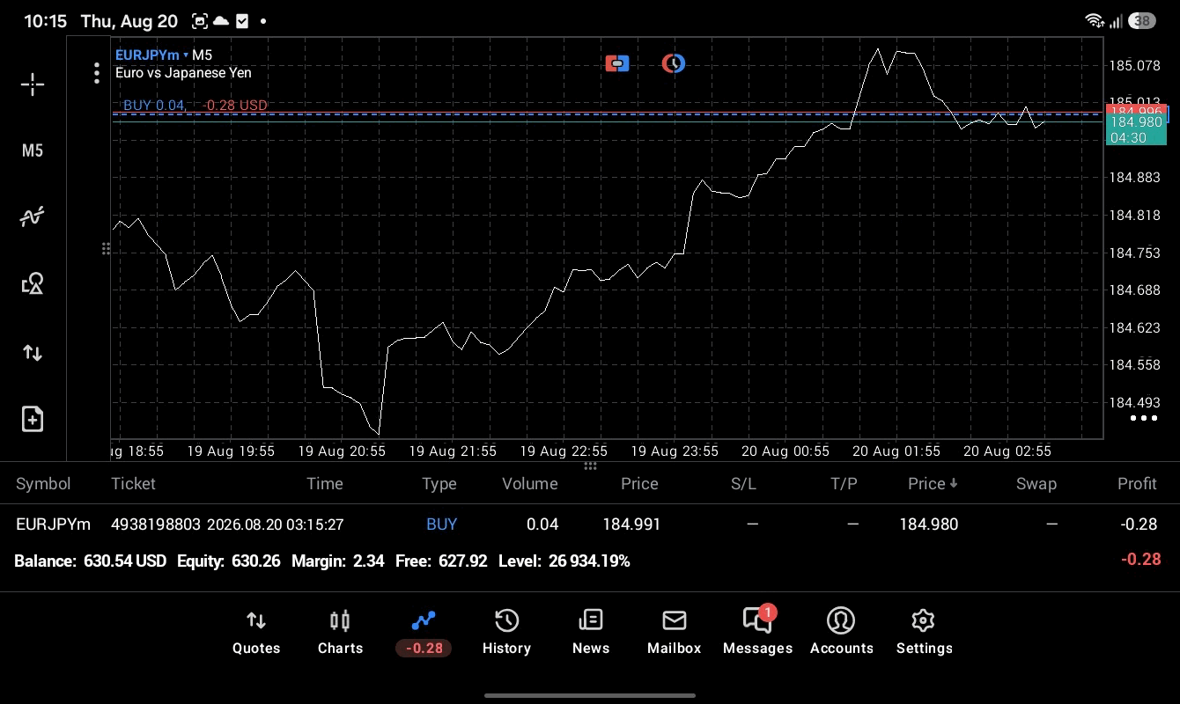Open the History tab

click(506, 633)
